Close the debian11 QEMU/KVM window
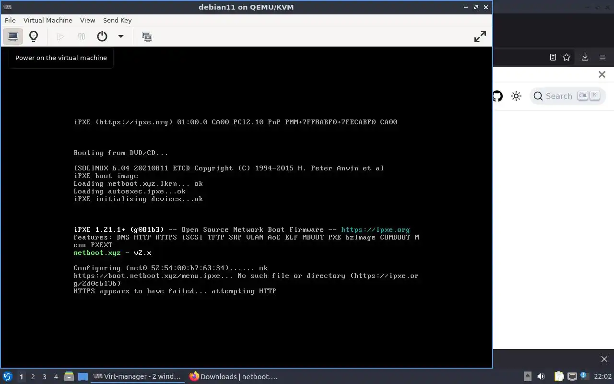Image resolution: width=614 pixels, height=384 pixels. 486,7
